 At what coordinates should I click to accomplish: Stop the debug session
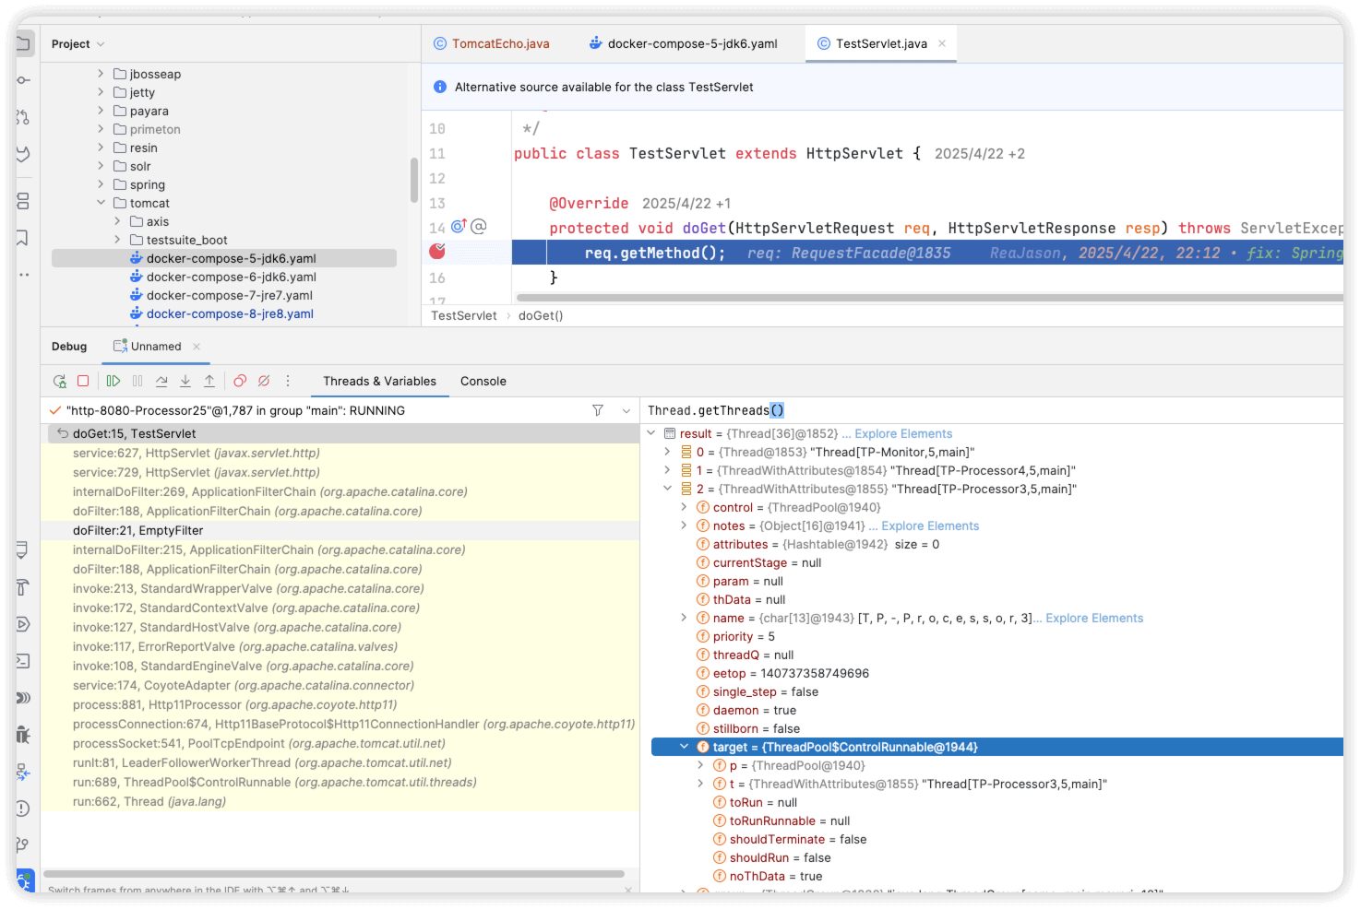[83, 381]
